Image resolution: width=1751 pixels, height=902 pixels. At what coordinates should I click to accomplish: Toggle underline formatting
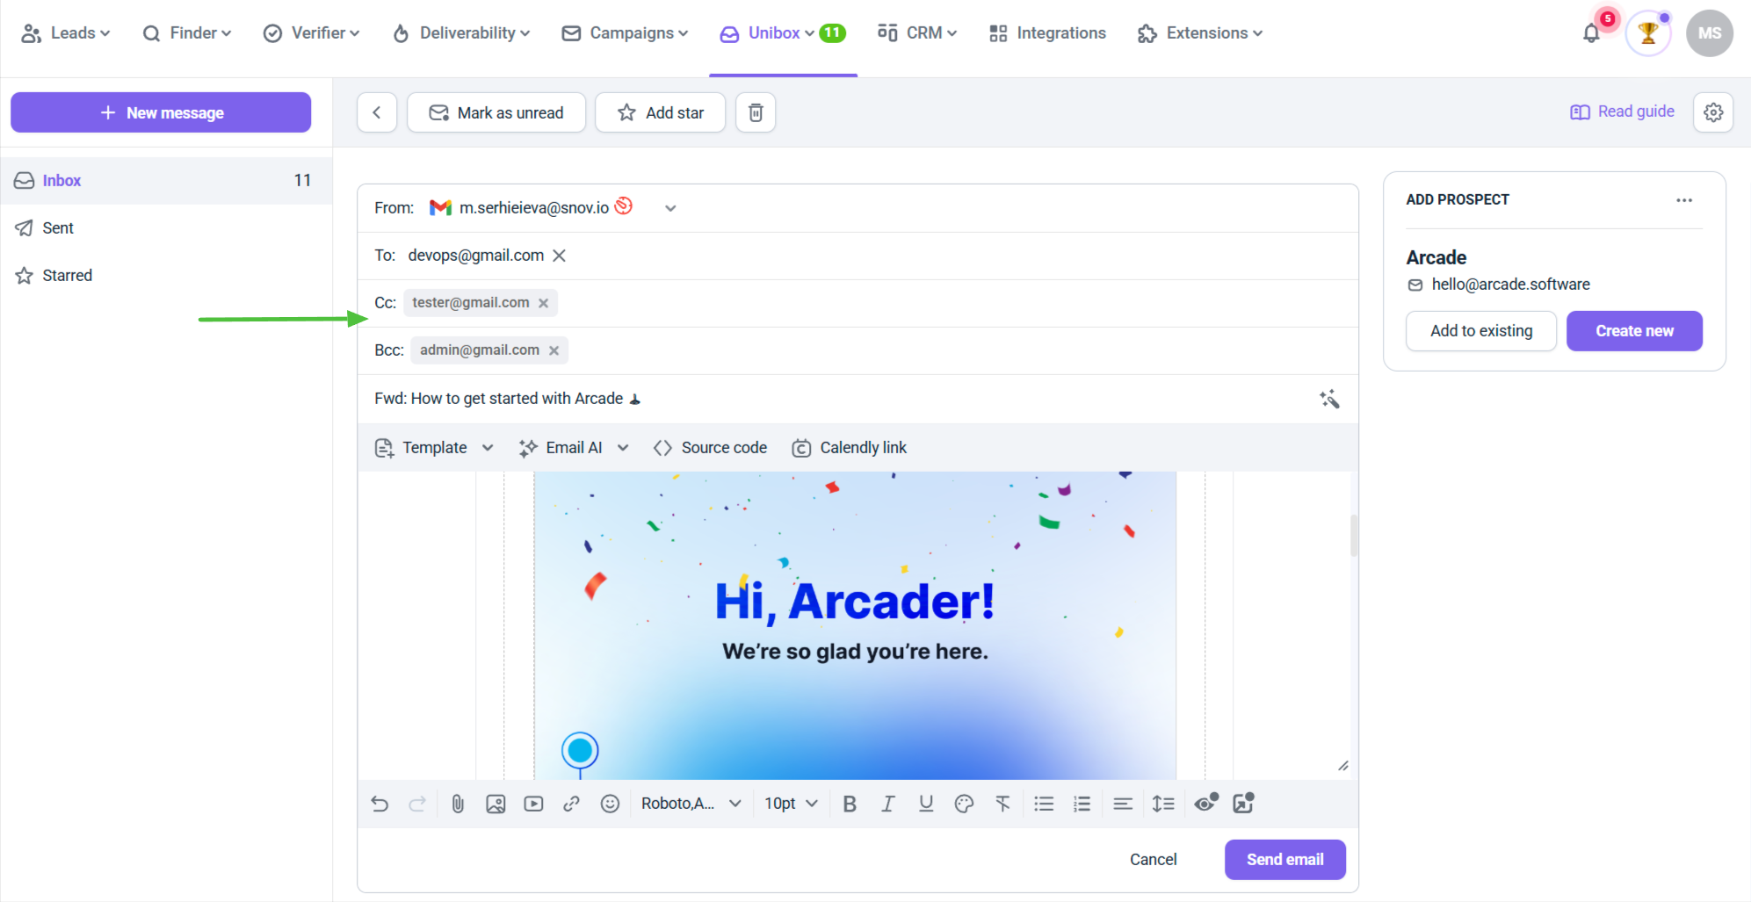[926, 804]
